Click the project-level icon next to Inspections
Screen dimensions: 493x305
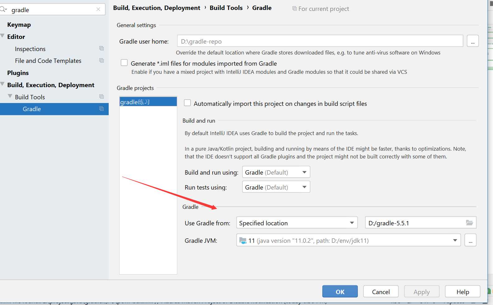[102, 48]
